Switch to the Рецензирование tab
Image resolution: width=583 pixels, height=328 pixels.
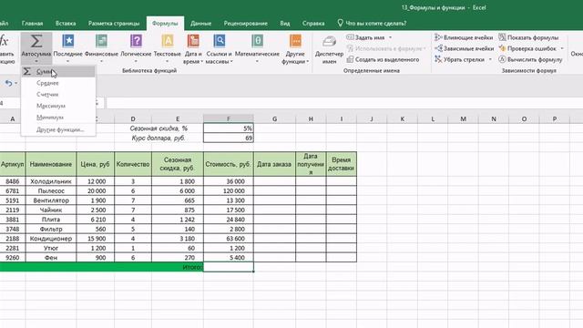click(245, 24)
